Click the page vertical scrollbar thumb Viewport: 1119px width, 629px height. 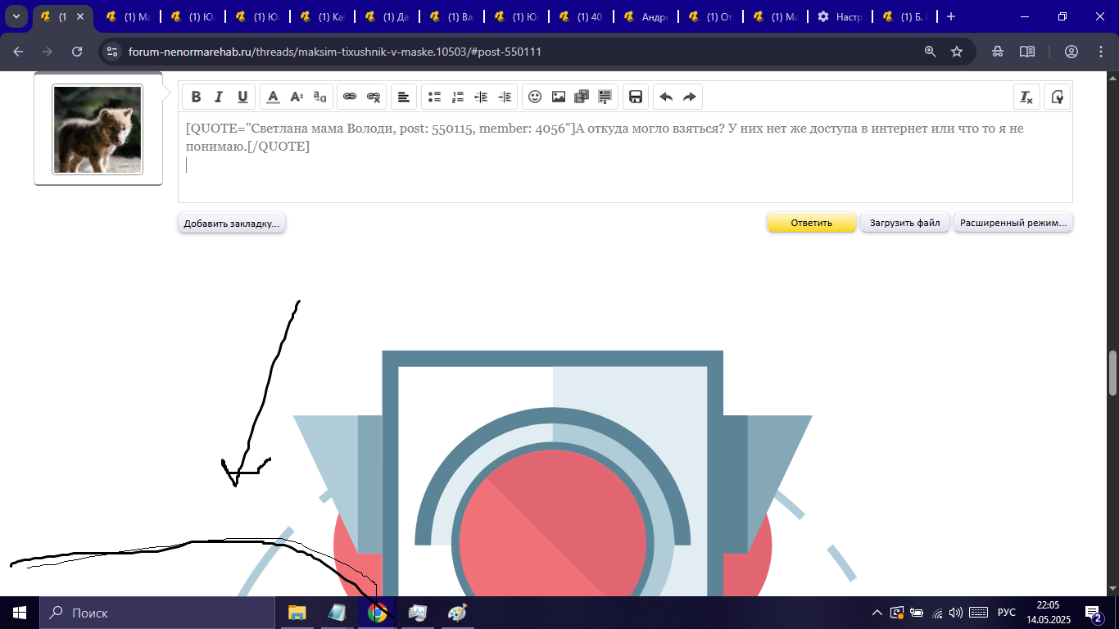point(1112,373)
